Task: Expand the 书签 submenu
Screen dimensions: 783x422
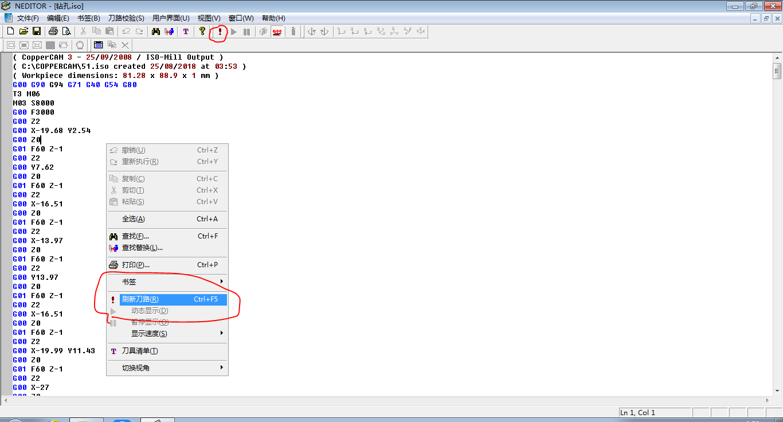Action: click(167, 282)
